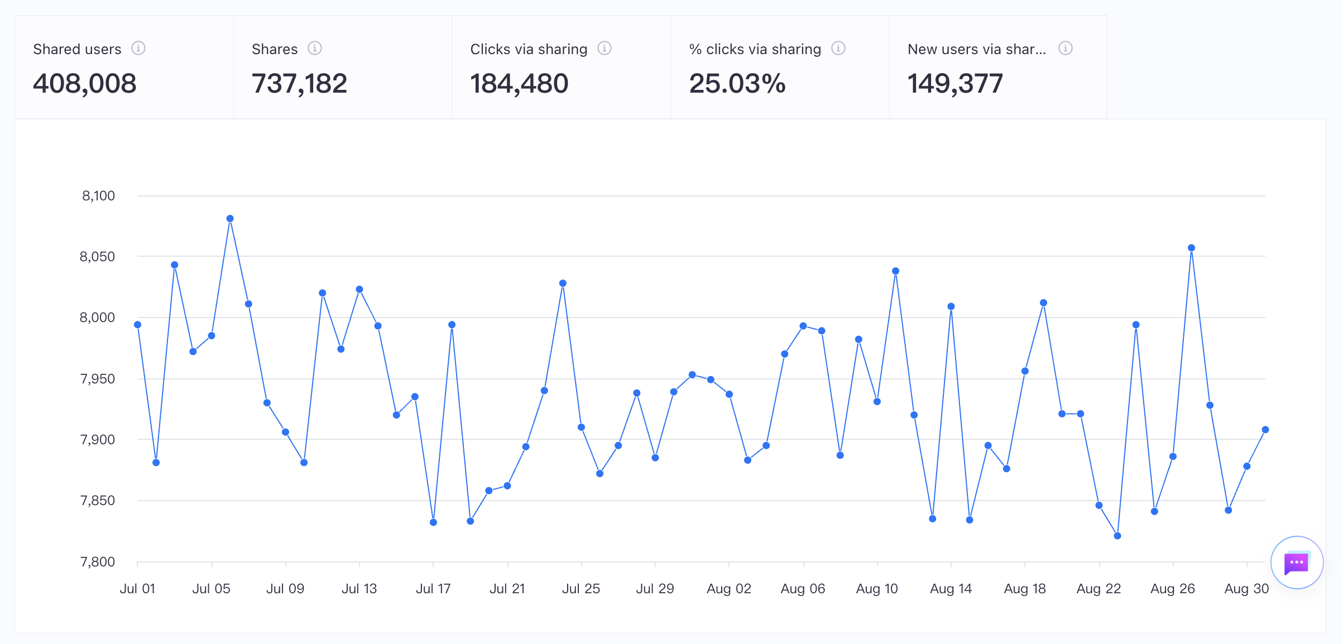Click info icon beside Shares

pos(315,49)
